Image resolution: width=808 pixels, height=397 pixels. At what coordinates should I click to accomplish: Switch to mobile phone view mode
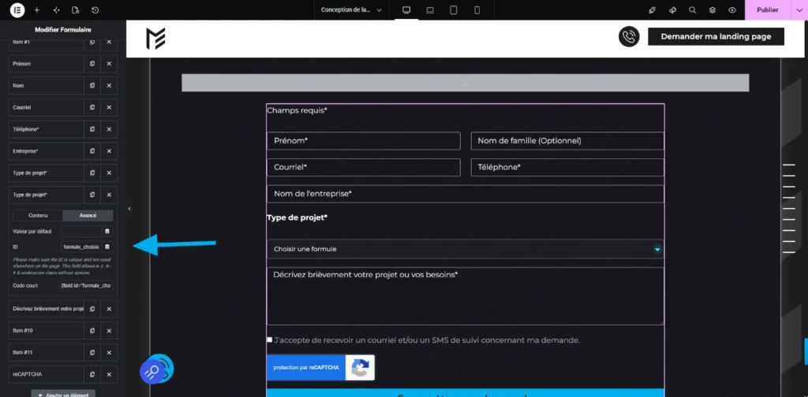(x=477, y=9)
